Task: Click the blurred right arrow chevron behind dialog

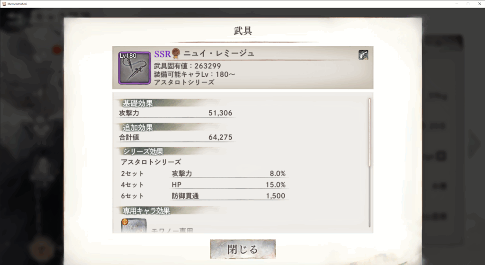Action: tap(475, 143)
